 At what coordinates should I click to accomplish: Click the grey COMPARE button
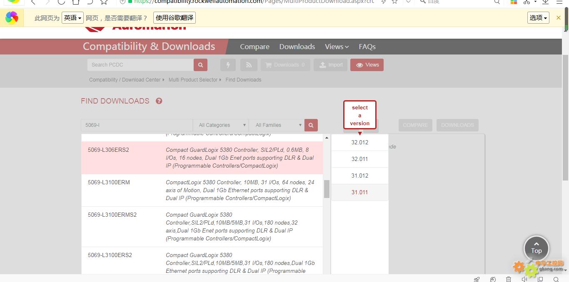(415, 125)
